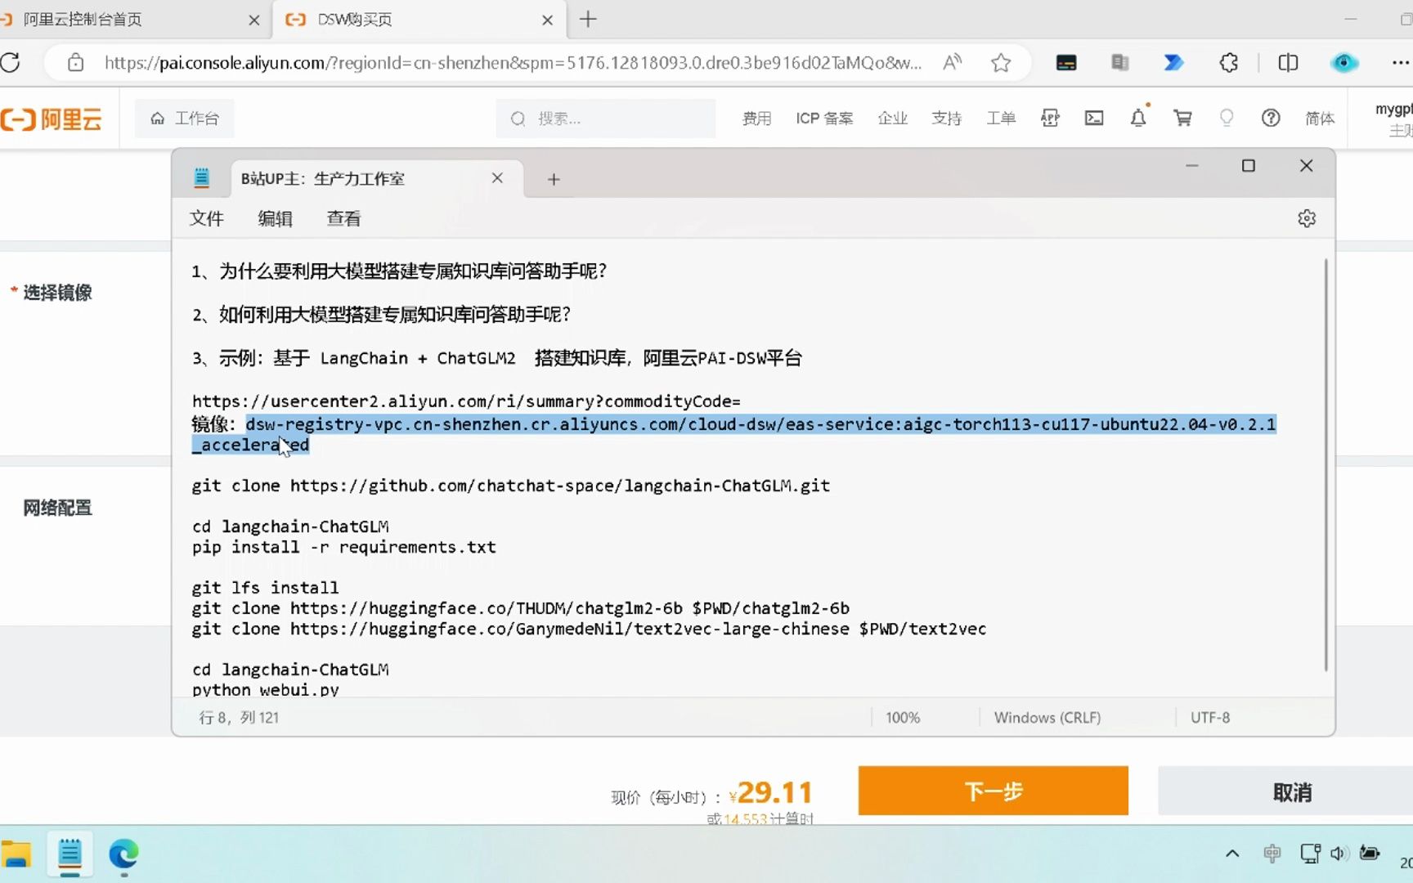Open browser extensions icon
1413x883 pixels.
coord(1228,62)
